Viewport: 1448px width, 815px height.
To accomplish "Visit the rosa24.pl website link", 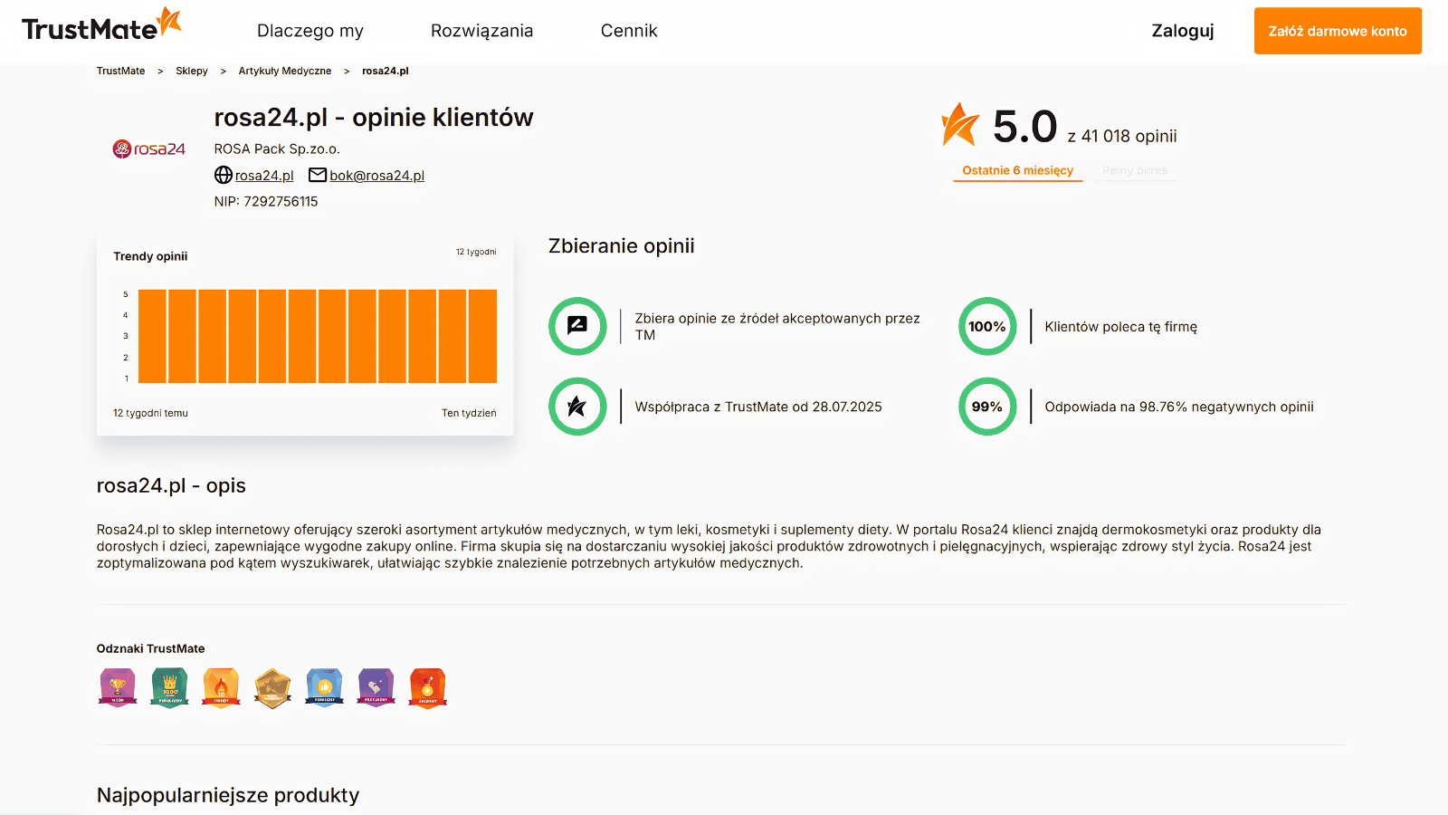I will (x=264, y=176).
